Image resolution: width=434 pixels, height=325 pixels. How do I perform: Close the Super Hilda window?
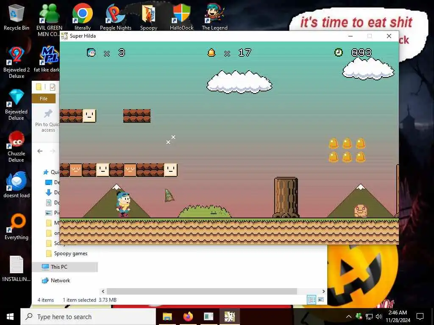(x=389, y=36)
